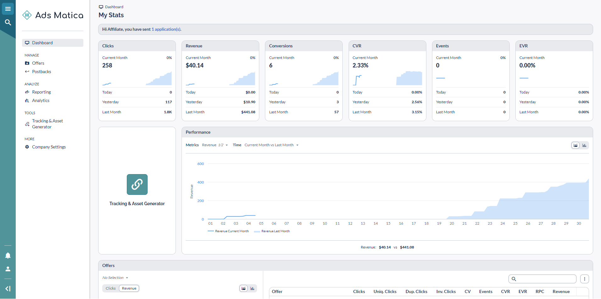The height and width of the screenshot is (299, 601).
Task: Open the Offers table three-dot options menu
Action: (x=584, y=279)
